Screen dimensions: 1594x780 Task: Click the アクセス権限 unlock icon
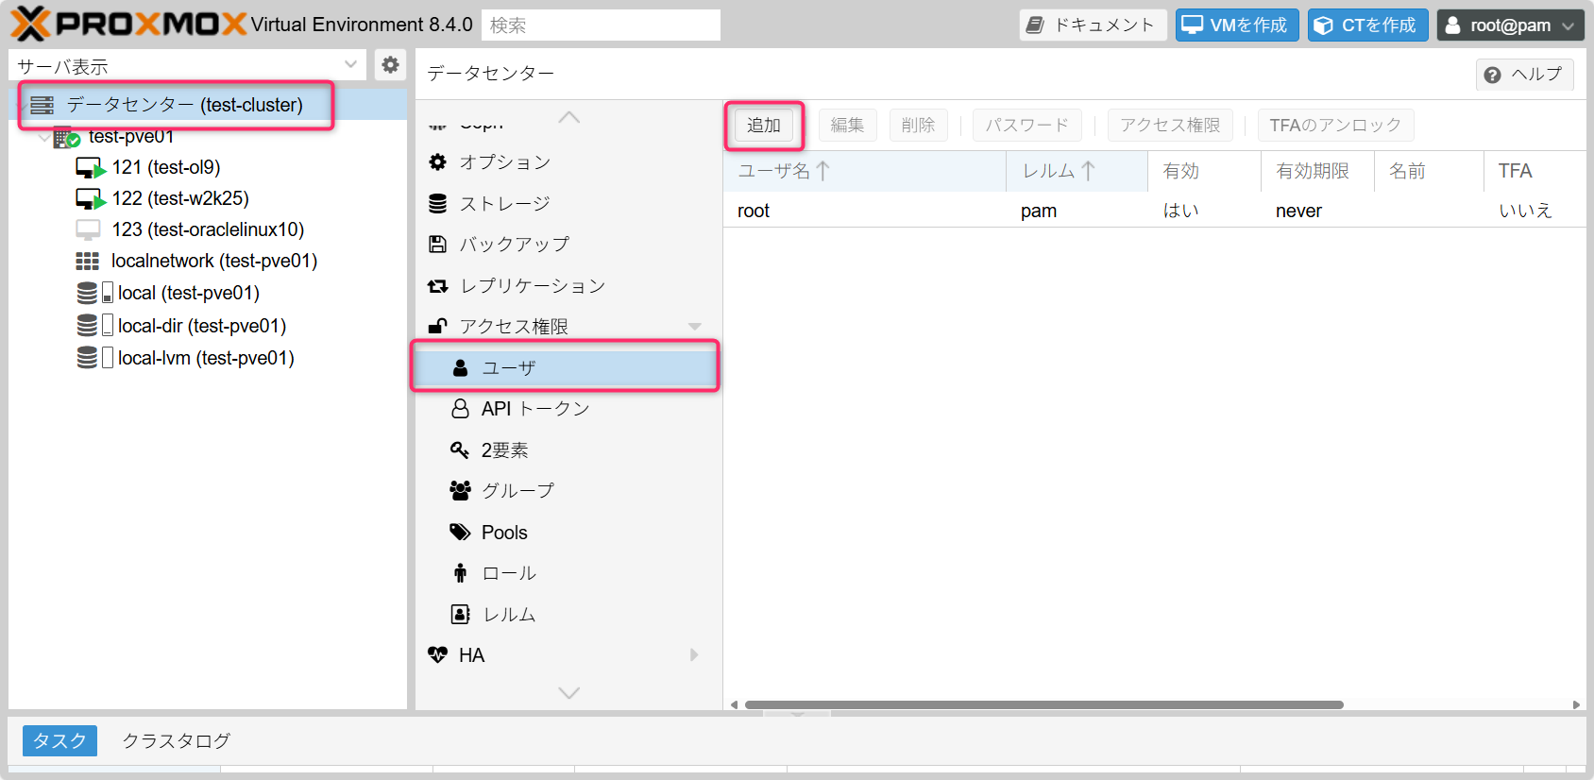[x=437, y=327]
